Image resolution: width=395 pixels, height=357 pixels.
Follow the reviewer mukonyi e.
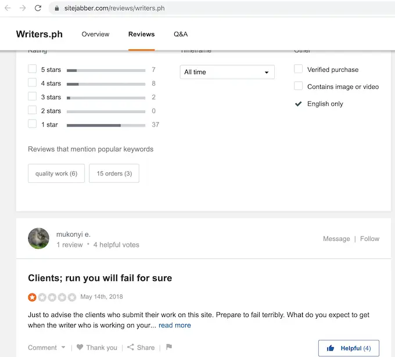coord(369,239)
